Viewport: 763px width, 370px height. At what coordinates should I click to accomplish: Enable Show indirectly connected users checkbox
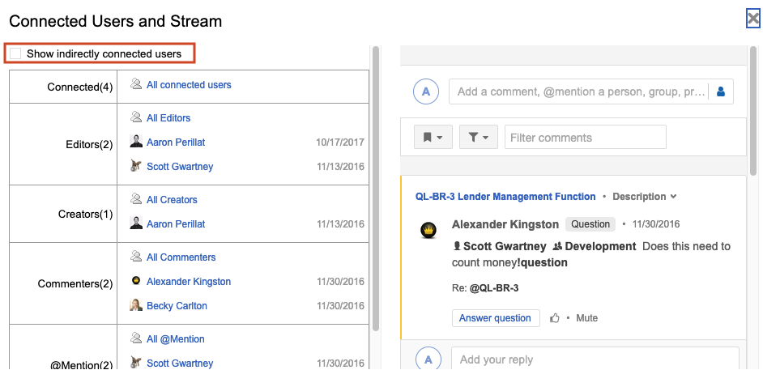click(x=16, y=54)
